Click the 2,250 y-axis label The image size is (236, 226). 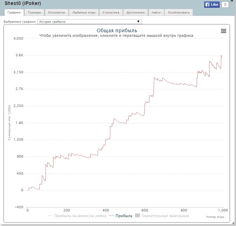pyautogui.click(x=18, y=106)
